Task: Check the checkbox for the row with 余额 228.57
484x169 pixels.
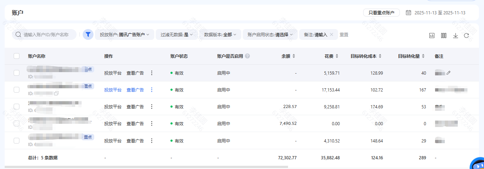Action: tap(17, 107)
